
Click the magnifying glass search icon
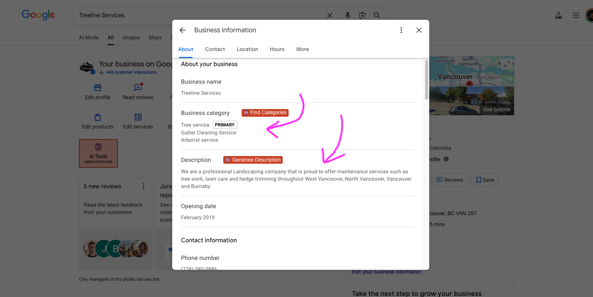click(377, 15)
